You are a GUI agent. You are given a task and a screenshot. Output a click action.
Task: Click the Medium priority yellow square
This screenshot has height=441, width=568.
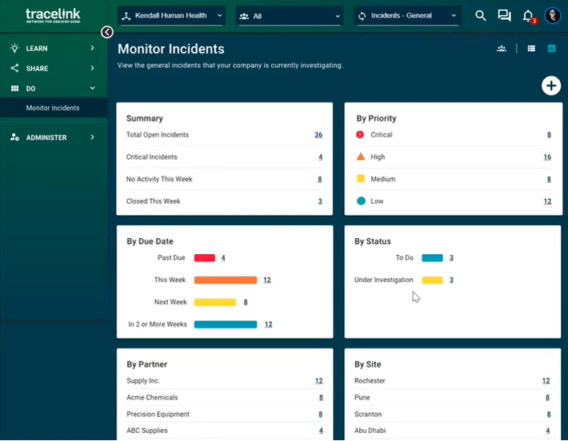coord(361,179)
